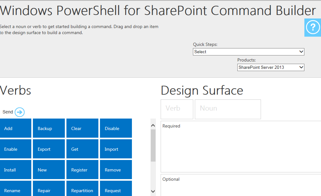Select the Rename verb tile

point(16,188)
